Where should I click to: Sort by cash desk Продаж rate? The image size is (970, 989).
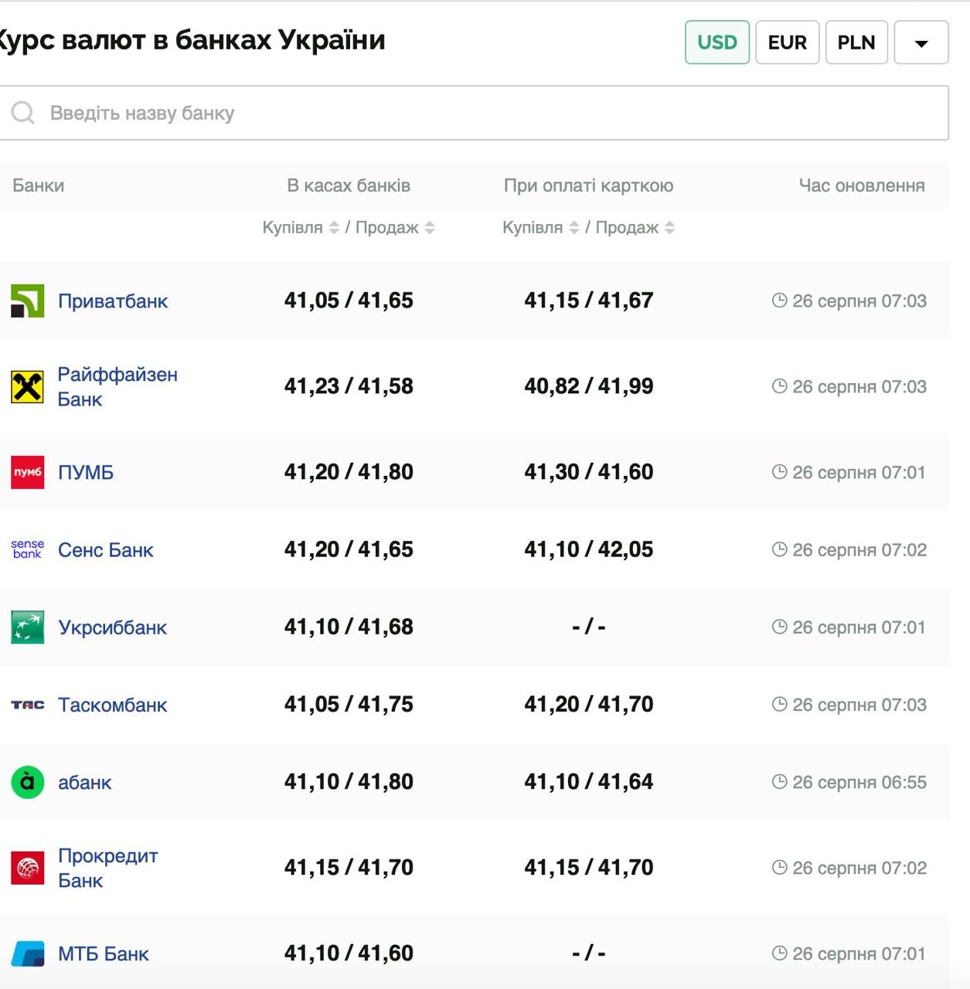tap(430, 228)
